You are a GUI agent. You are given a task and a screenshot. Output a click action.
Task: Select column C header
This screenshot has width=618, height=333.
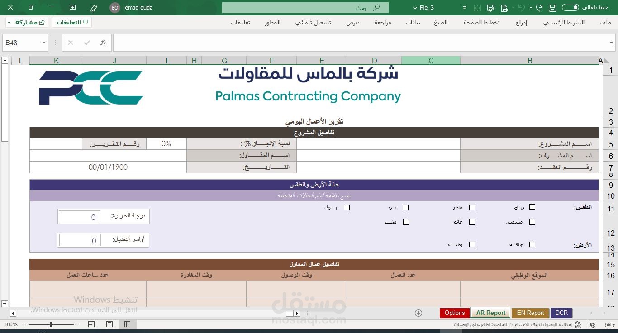[x=431, y=61]
